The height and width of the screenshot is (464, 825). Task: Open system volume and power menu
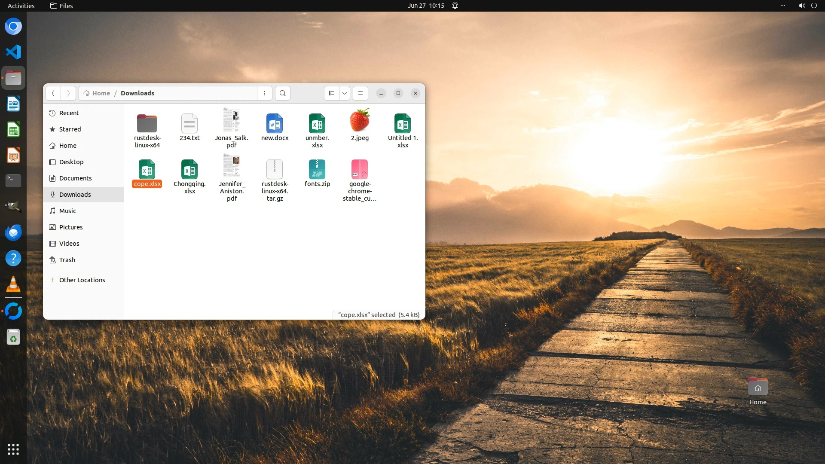coord(807,6)
